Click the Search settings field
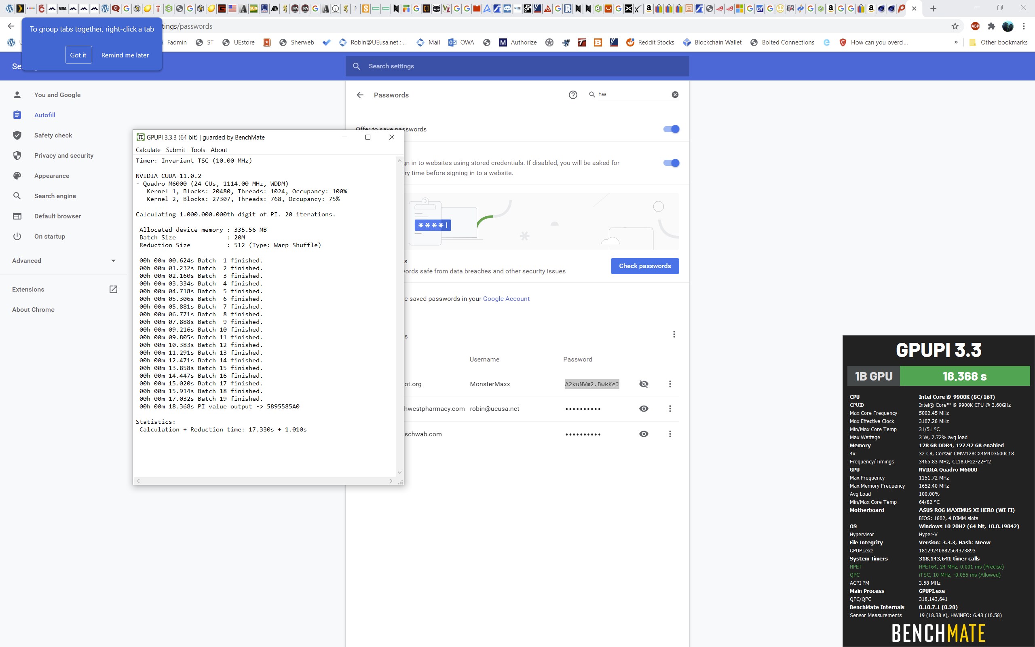This screenshot has width=1035, height=647. pos(517,66)
